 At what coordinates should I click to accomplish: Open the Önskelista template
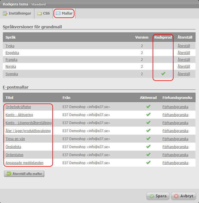[x=13, y=147]
